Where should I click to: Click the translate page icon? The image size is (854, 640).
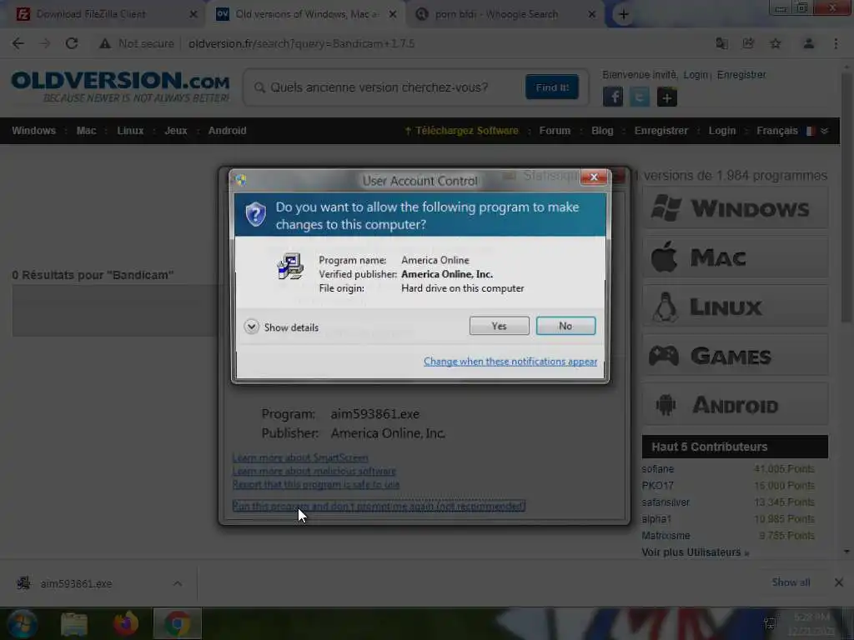pyautogui.click(x=721, y=43)
